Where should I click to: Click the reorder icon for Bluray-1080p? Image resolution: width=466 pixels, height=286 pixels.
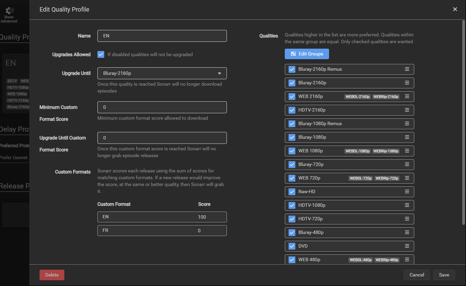point(407,137)
